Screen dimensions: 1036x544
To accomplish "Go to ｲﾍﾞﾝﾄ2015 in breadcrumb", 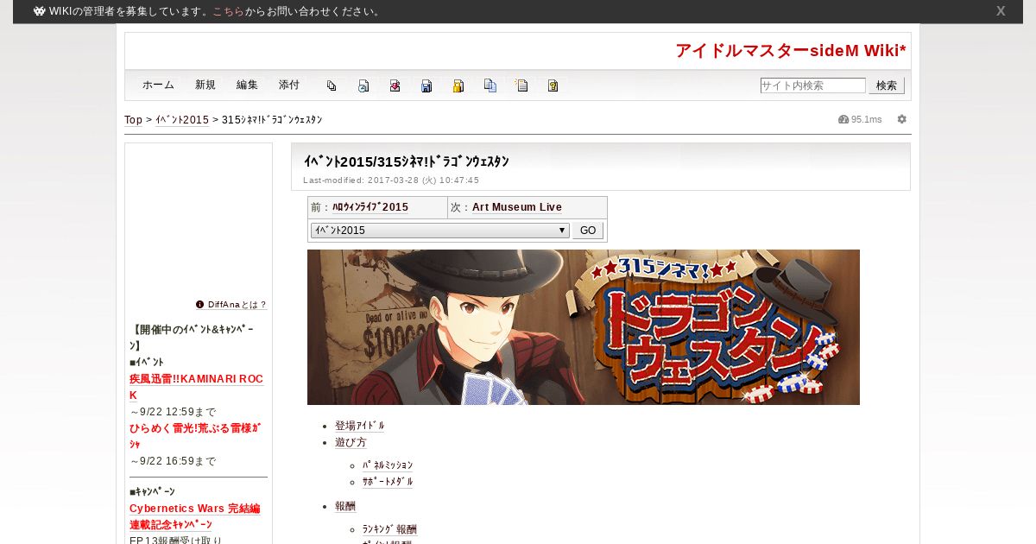I will point(182,120).
